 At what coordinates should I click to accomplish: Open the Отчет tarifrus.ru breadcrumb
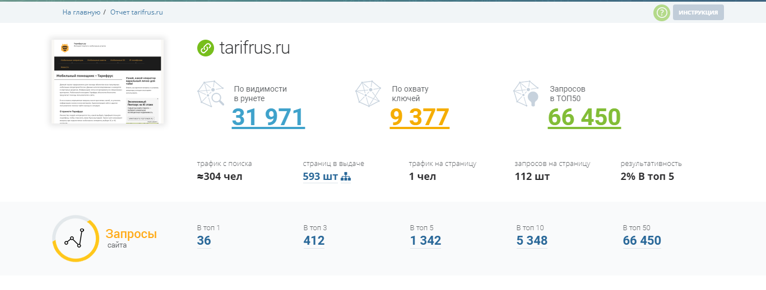[137, 12]
